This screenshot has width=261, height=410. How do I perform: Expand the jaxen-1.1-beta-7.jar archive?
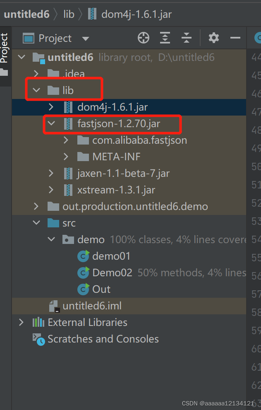(x=51, y=173)
